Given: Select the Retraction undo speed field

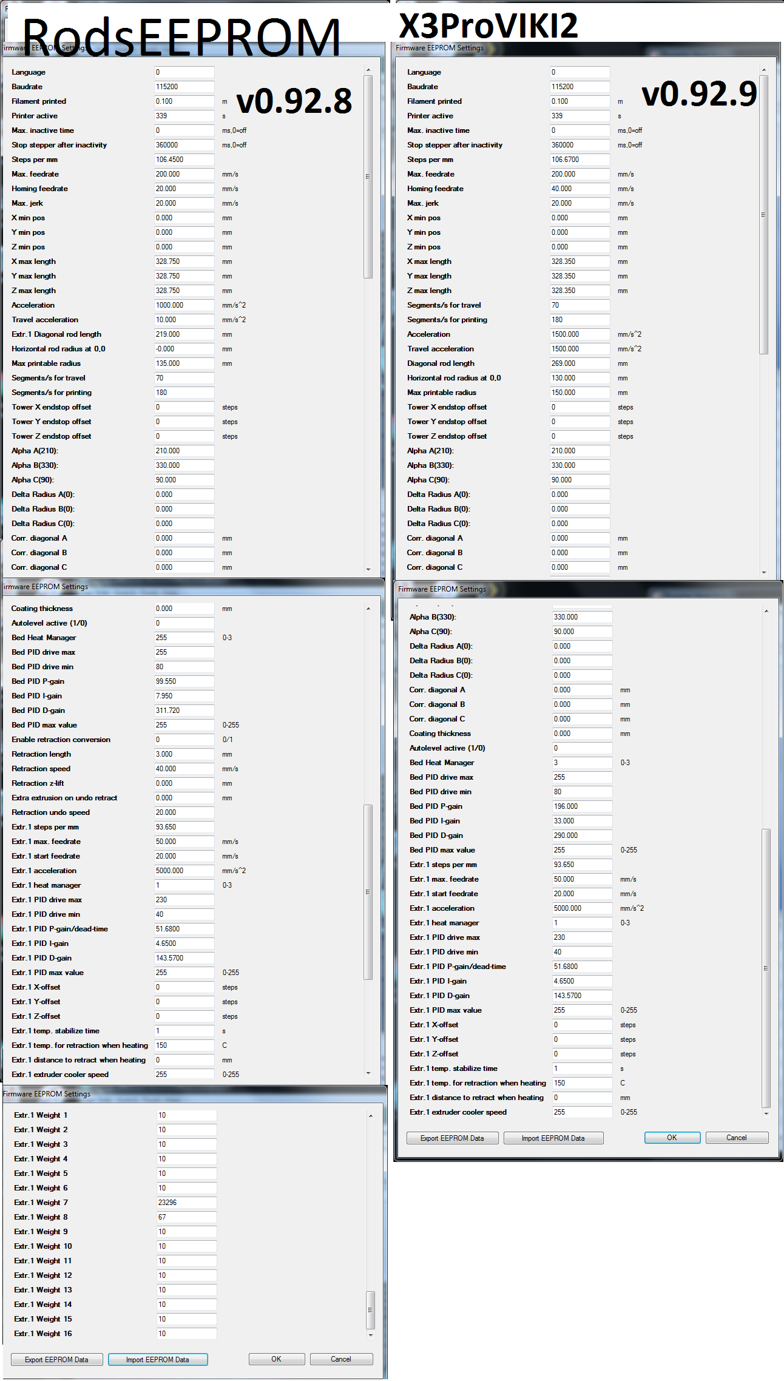Looking at the screenshot, I should pos(184,812).
